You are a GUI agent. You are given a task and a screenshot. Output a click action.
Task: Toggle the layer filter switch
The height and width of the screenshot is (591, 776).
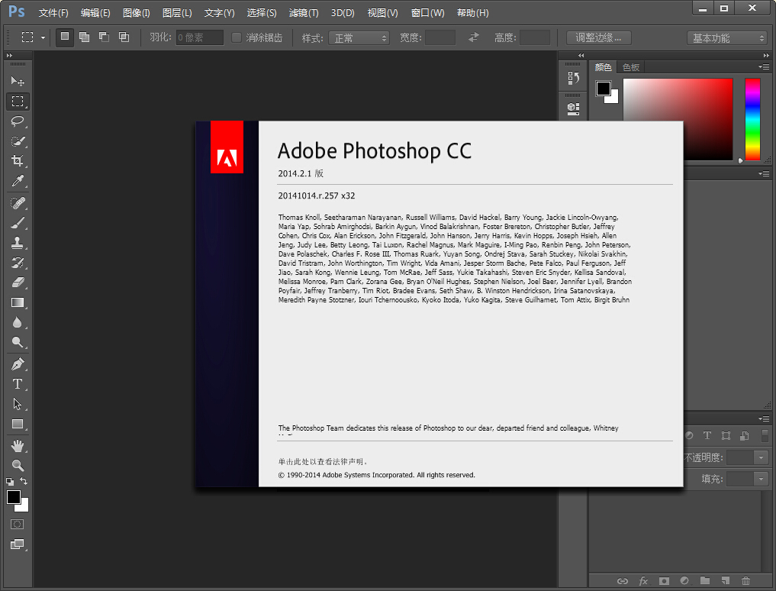click(765, 435)
